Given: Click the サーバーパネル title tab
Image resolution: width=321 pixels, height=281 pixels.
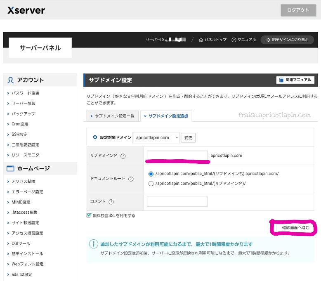Looking at the screenshot, I should pyautogui.click(x=40, y=48).
